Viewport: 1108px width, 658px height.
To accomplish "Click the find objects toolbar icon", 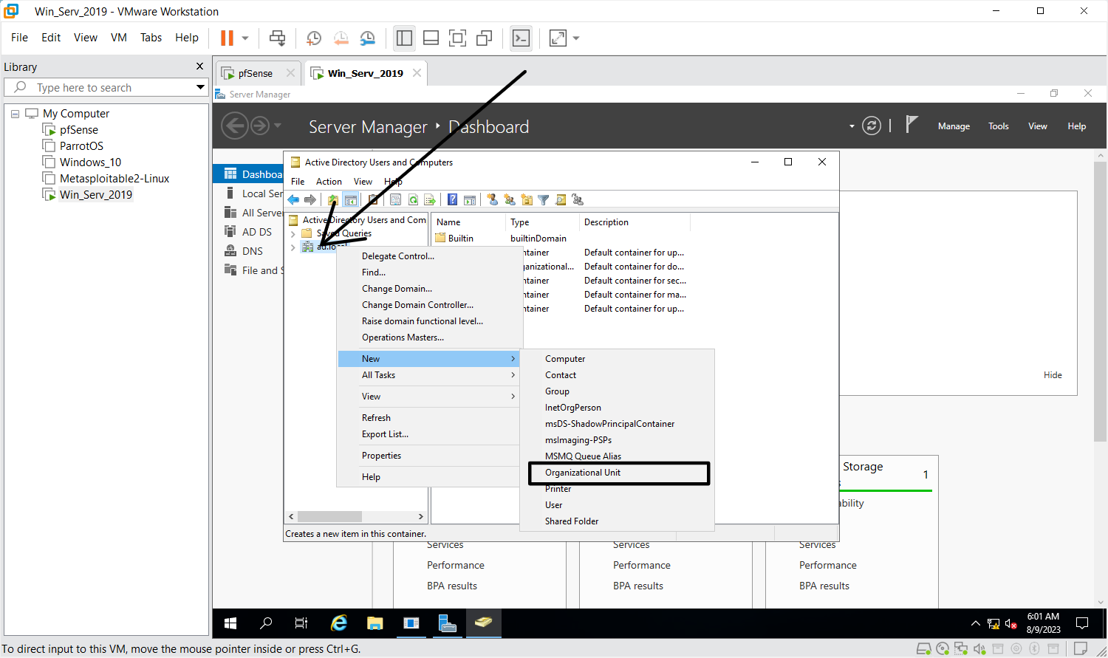I will coord(561,199).
